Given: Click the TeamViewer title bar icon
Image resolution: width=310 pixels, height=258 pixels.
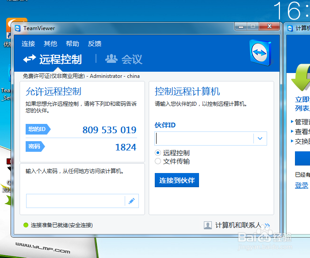Looking at the screenshot, I should (x=18, y=28).
